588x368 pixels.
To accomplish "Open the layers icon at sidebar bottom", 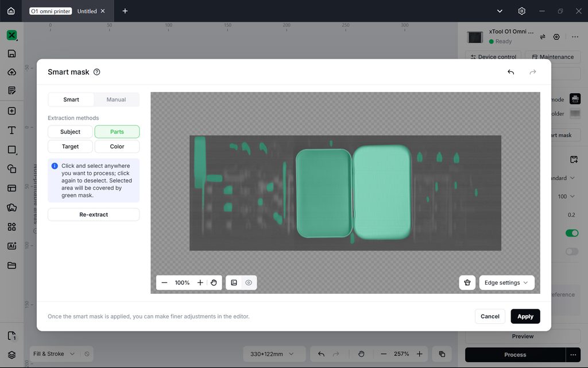I will point(11,354).
